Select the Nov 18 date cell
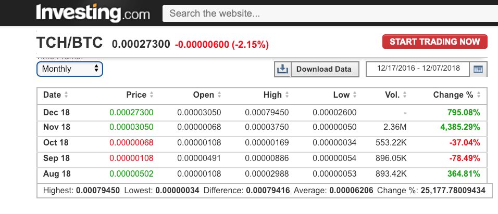This screenshot has width=498, height=214. click(x=57, y=127)
